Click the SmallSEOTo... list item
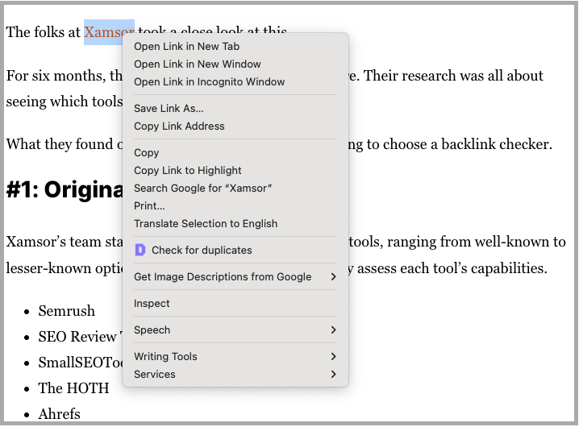Image resolution: width=579 pixels, height=427 pixels. click(x=81, y=363)
